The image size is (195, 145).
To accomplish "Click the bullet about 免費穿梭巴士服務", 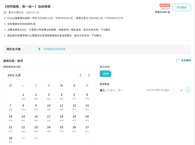I will 54,35.
